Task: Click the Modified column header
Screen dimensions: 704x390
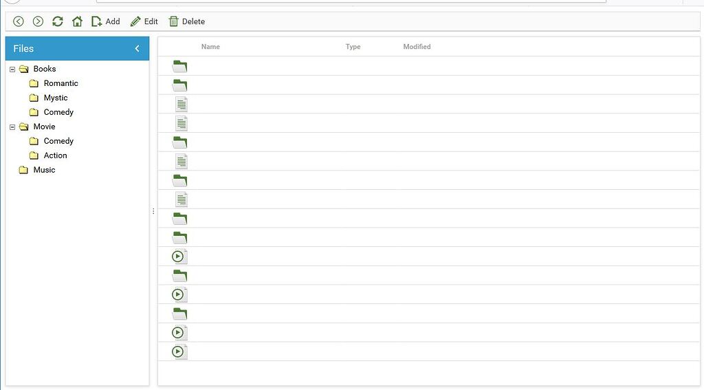Action: [417, 47]
